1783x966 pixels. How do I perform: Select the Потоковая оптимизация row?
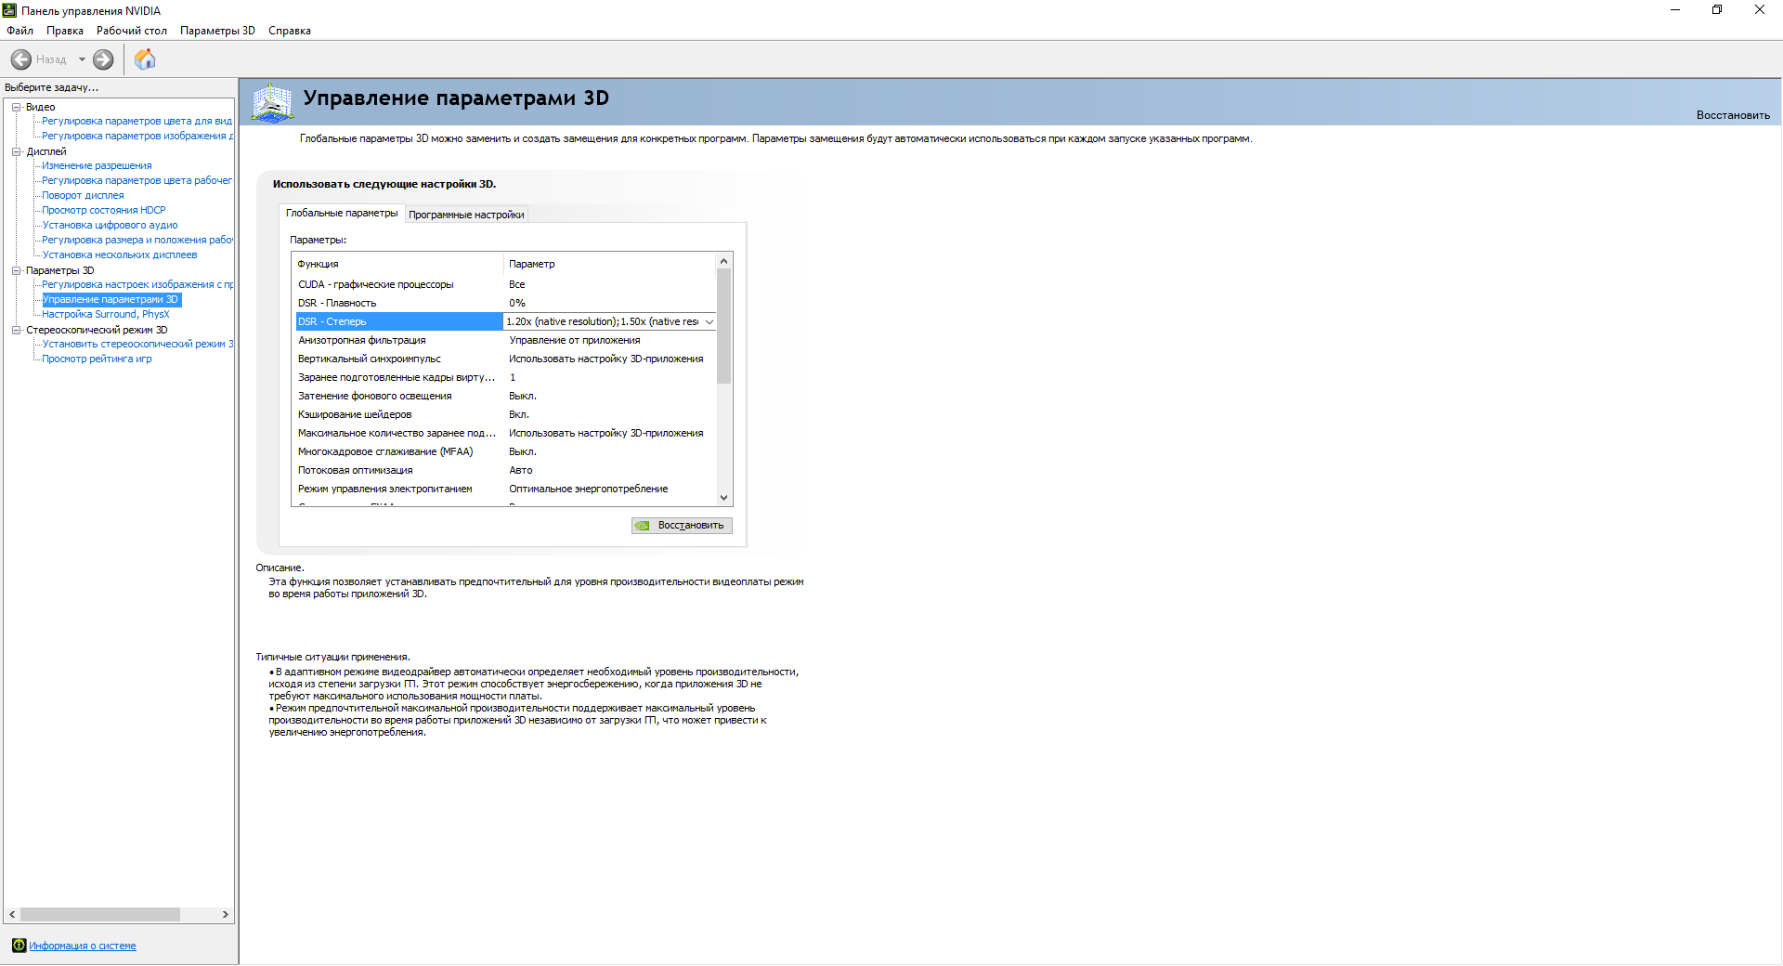504,470
